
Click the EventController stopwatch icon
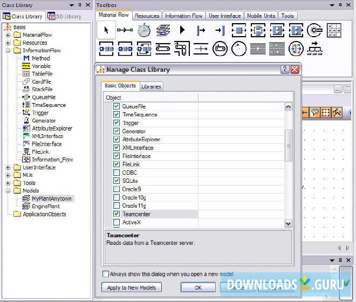(144, 30)
